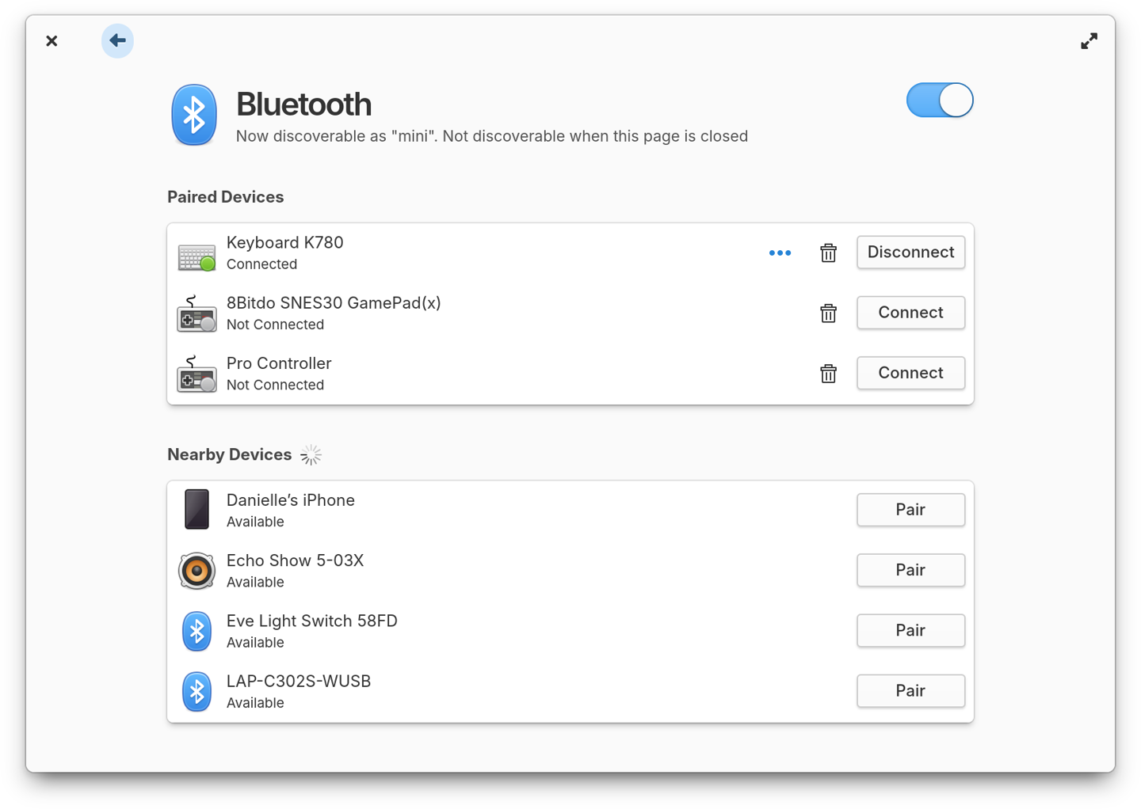Screen dimensions: 1141x809
Task: Select the Pro Controller name text
Action: (279, 363)
